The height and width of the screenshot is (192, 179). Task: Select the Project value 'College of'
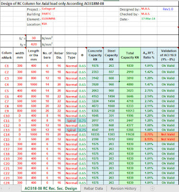(48, 9)
